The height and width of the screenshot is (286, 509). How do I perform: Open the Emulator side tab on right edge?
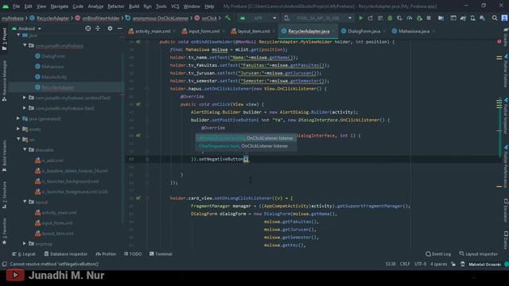[x=506, y=211]
